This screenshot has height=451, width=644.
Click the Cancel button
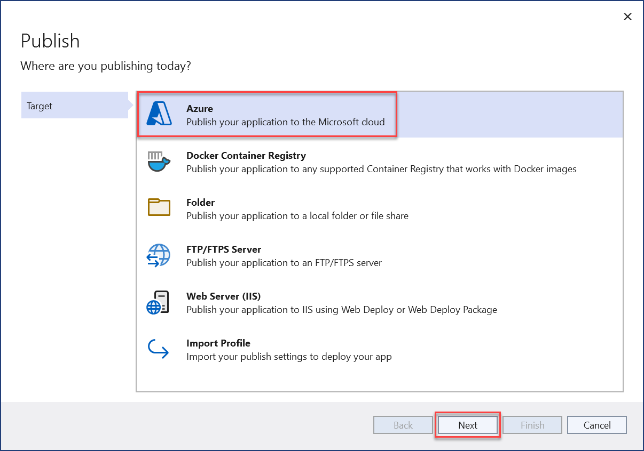click(x=597, y=425)
